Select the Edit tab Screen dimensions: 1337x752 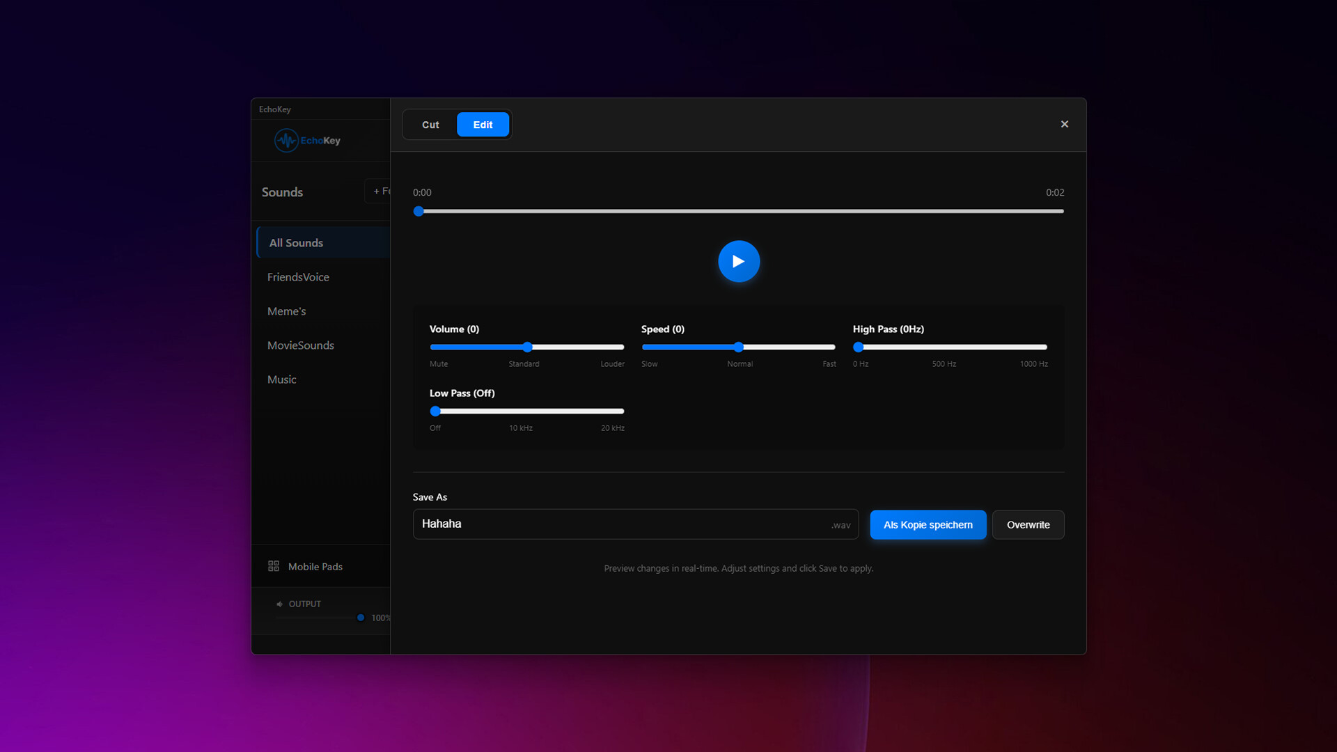[483, 125]
